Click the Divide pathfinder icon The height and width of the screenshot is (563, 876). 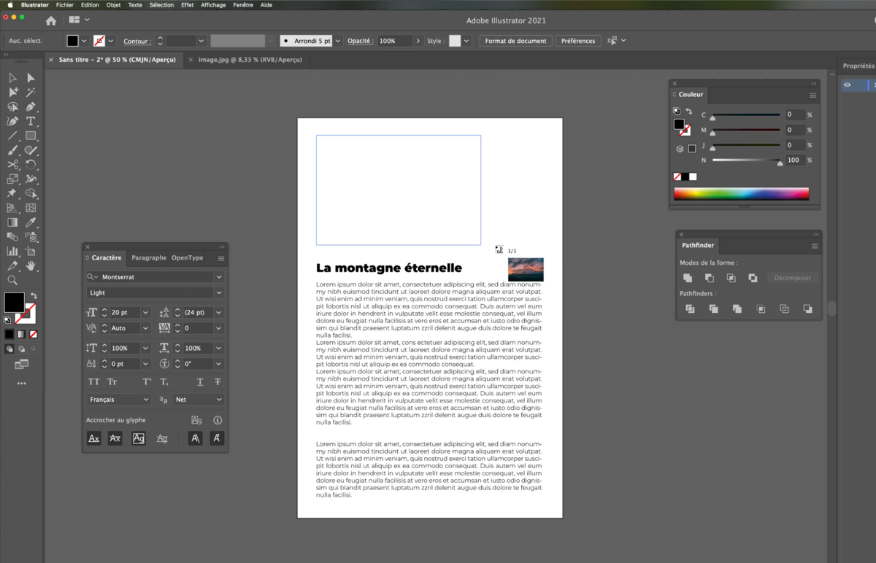click(690, 309)
